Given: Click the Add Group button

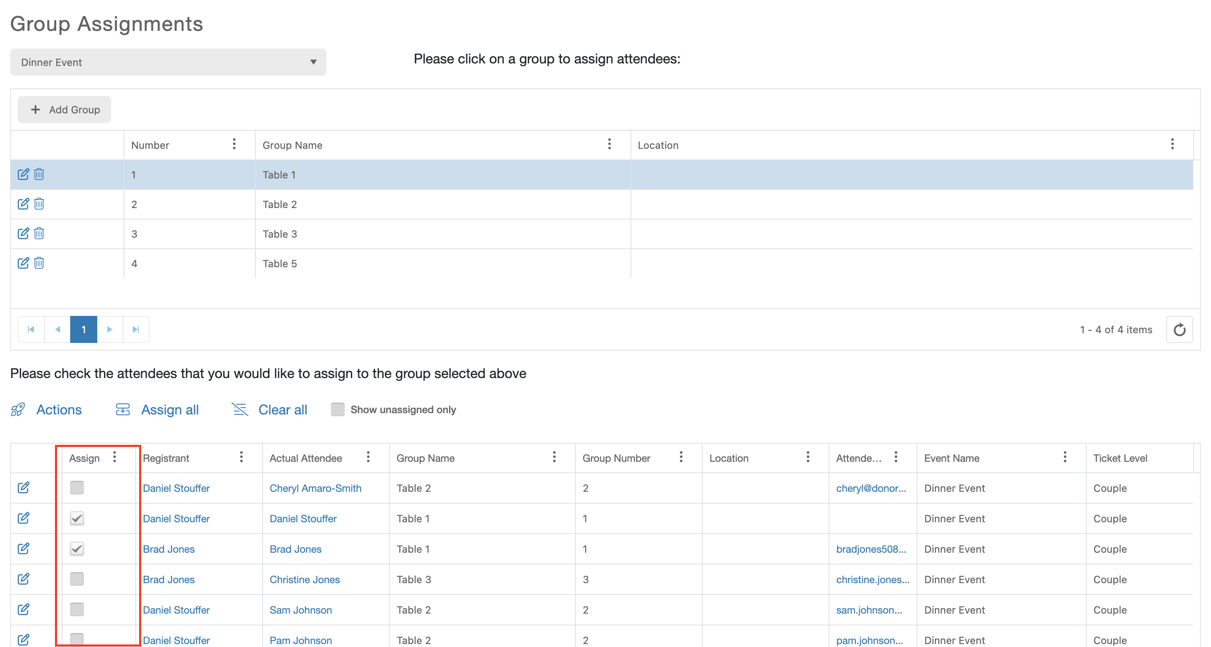Looking at the screenshot, I should [x=64, y=110].
